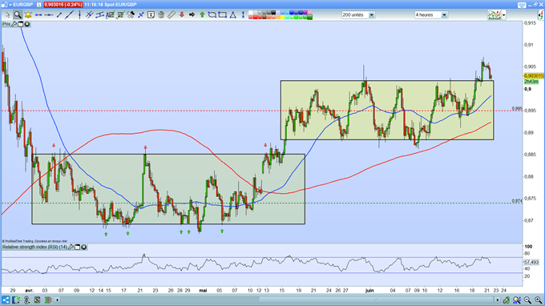Click the trash bin delete icon
The width and height of the screenshot is (545, 306).
tap(161, 15)
